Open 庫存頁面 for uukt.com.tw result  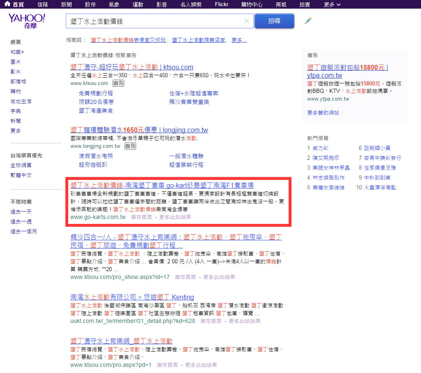point(211,321)
